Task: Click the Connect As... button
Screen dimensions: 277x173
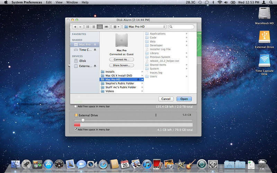Action: tap(122, 60)
